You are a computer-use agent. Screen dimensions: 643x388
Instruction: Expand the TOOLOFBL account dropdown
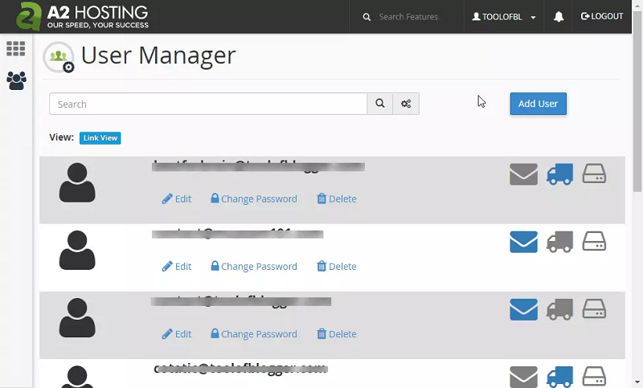coord(504,17)
